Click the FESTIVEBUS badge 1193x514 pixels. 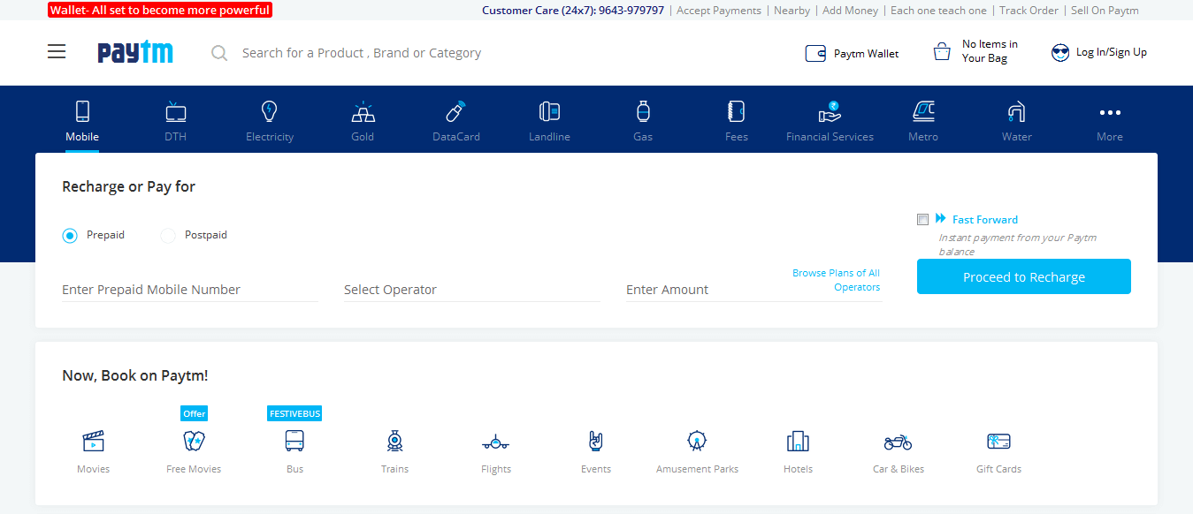tap(294, 413)
